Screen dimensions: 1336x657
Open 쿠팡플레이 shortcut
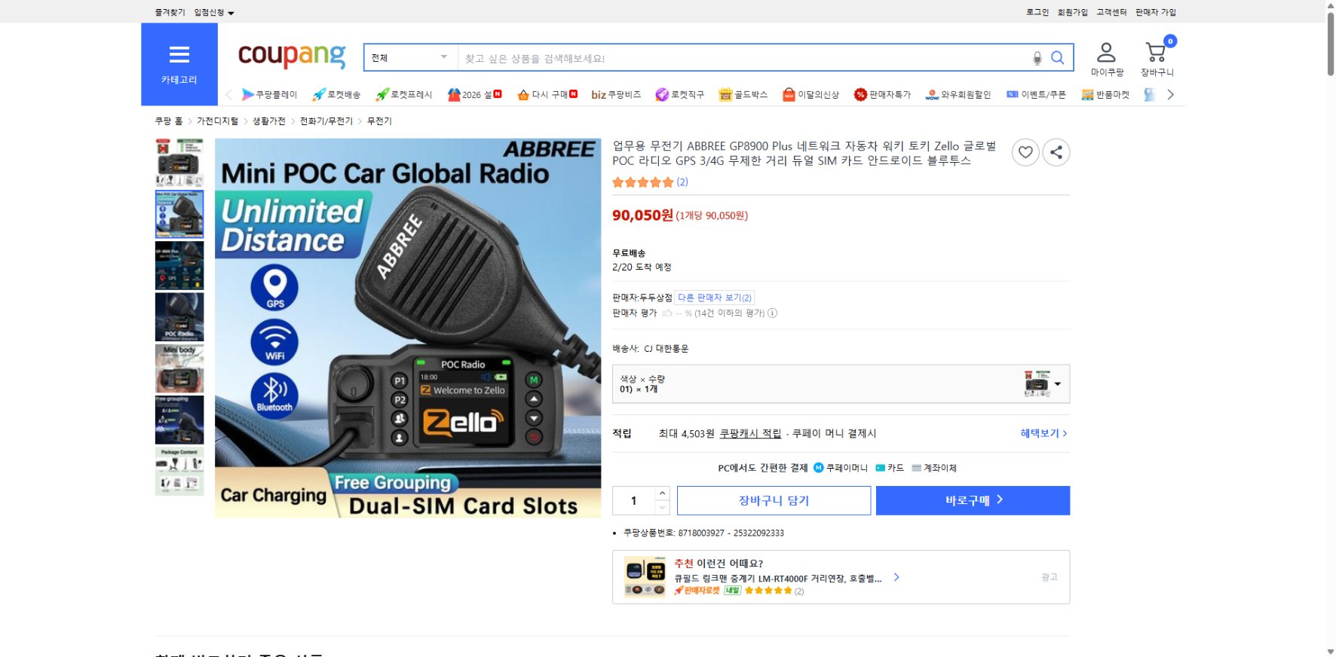(x=269, y=94)
